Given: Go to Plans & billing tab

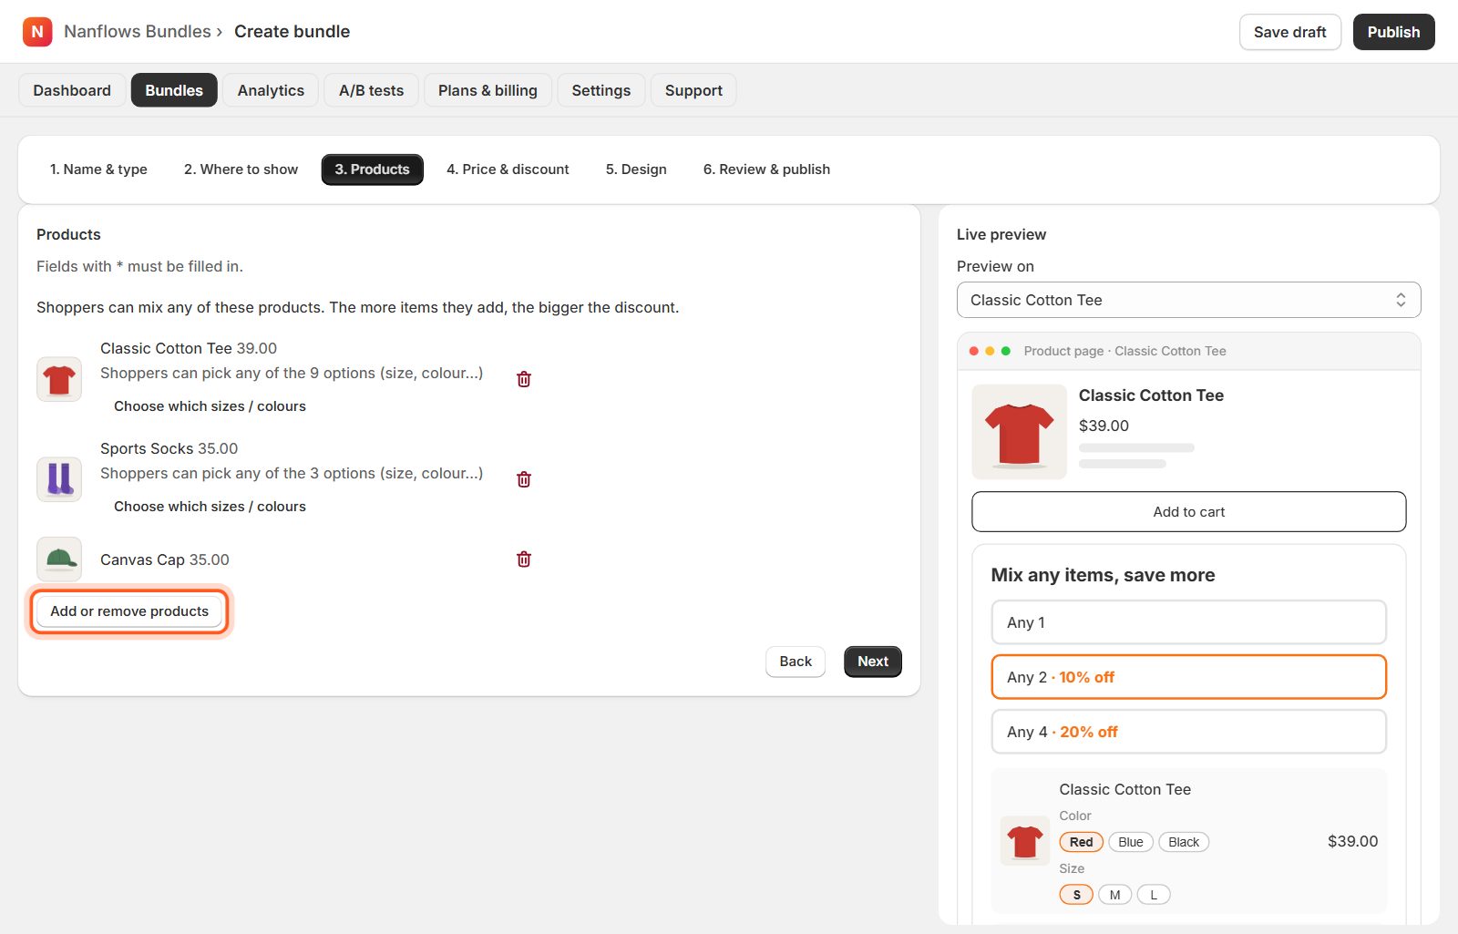Looking at the screenshot, I should click(488, 90).
